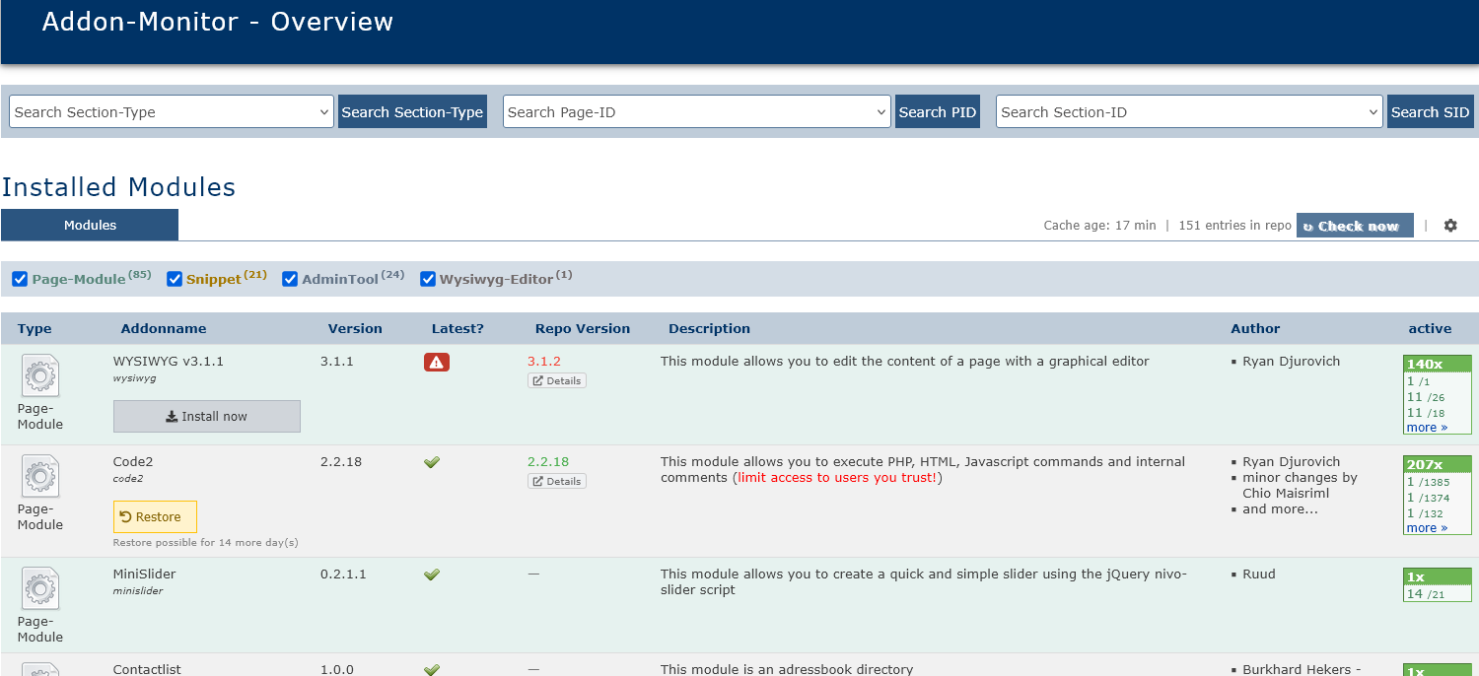Click the Code2 Page-Module gear icon
The image size is (1479, 676).
(x=40, y=477)
